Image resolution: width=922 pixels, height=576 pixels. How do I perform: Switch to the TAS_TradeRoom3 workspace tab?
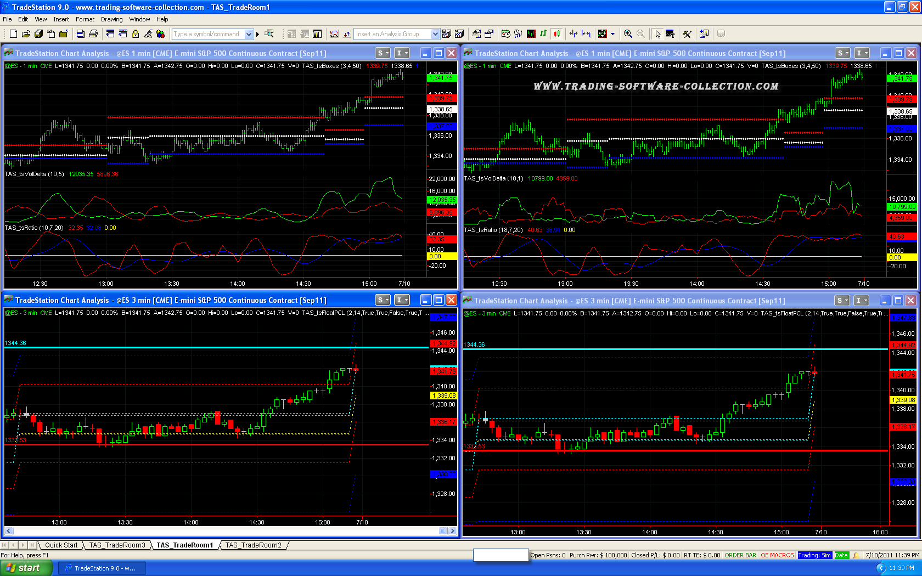[x=117, y=545]
